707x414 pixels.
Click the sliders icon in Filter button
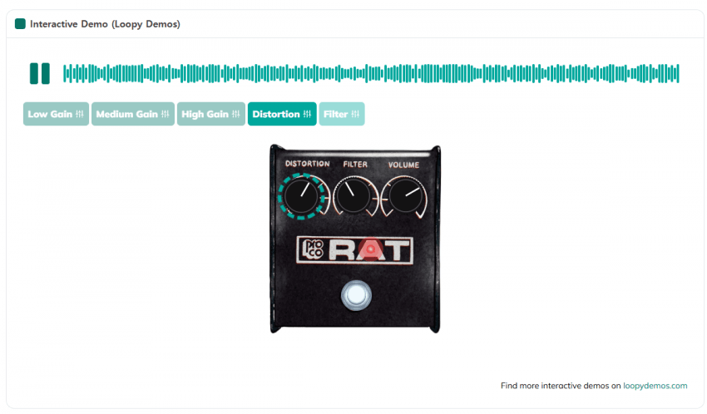pos(355,114)
